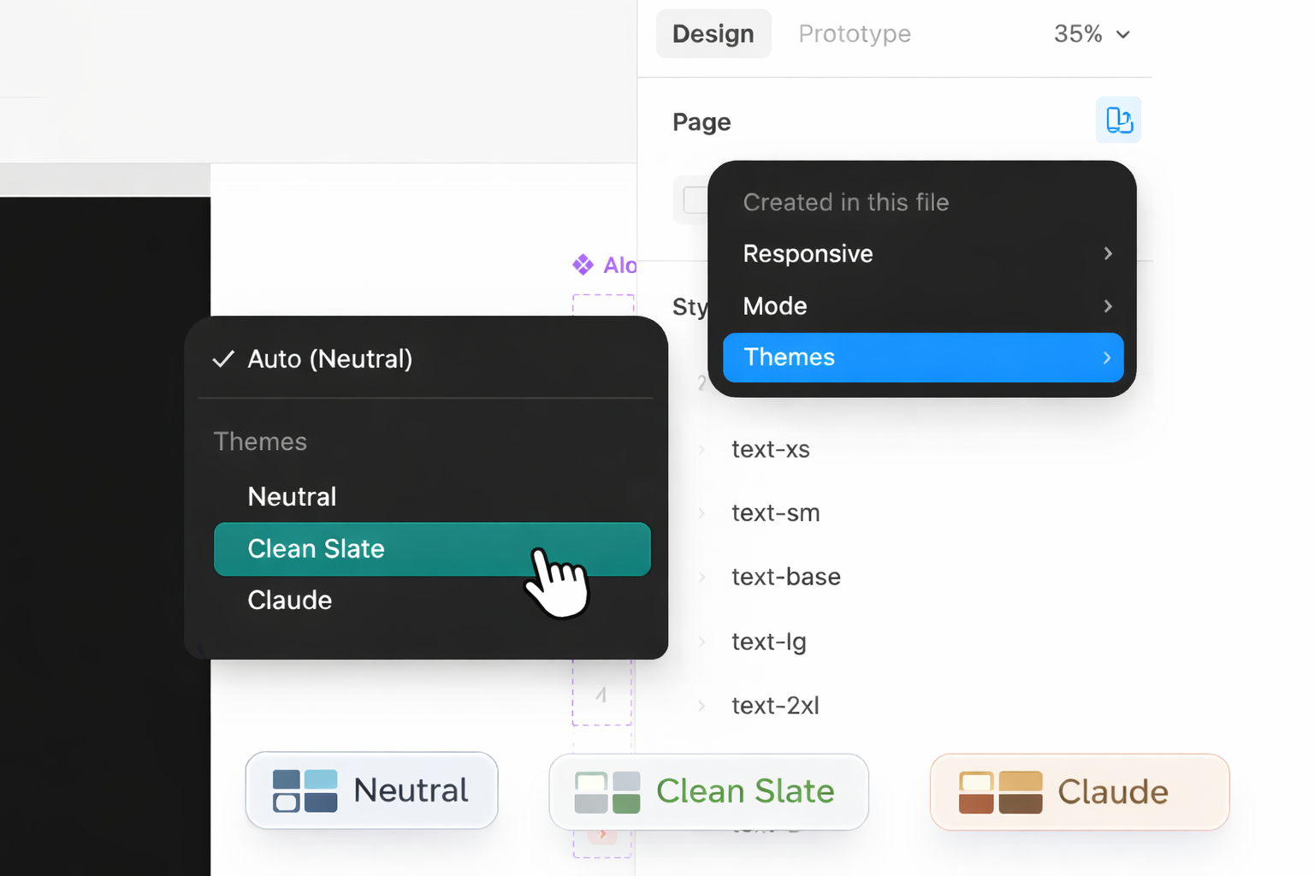Image resolution: width=1314 pixels, height=876 pixels.
Task: Open the Responsive submenu
Action: pos(923,253)
